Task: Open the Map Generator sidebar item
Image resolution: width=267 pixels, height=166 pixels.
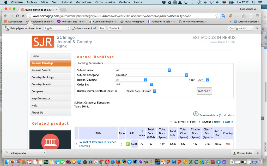Action: (x=50, y=98)
